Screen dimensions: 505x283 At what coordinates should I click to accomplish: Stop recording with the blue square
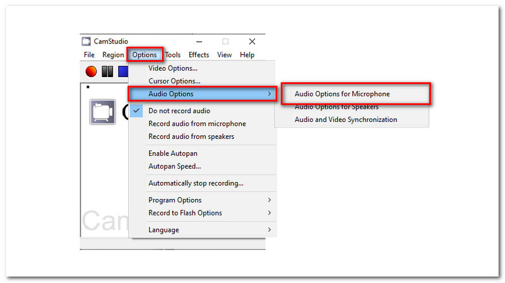tap(123, 71)
